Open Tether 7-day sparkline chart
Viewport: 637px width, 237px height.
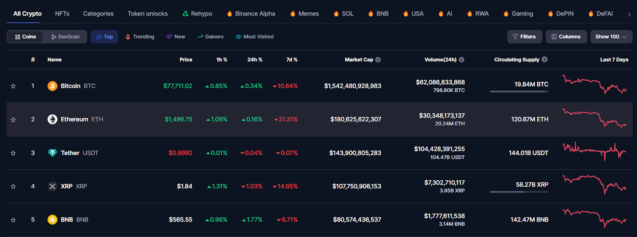click(x=594, y=151)
